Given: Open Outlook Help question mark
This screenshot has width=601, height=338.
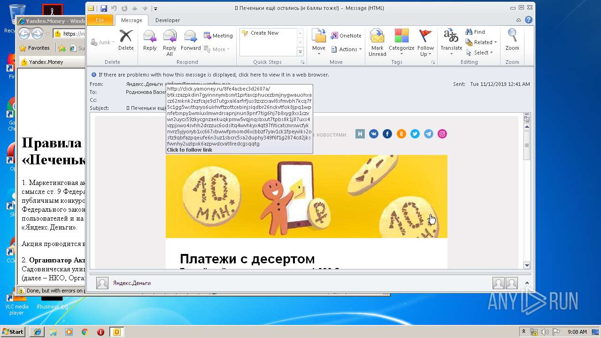Looking at the screenshot, I should click(x=529, y=20).
